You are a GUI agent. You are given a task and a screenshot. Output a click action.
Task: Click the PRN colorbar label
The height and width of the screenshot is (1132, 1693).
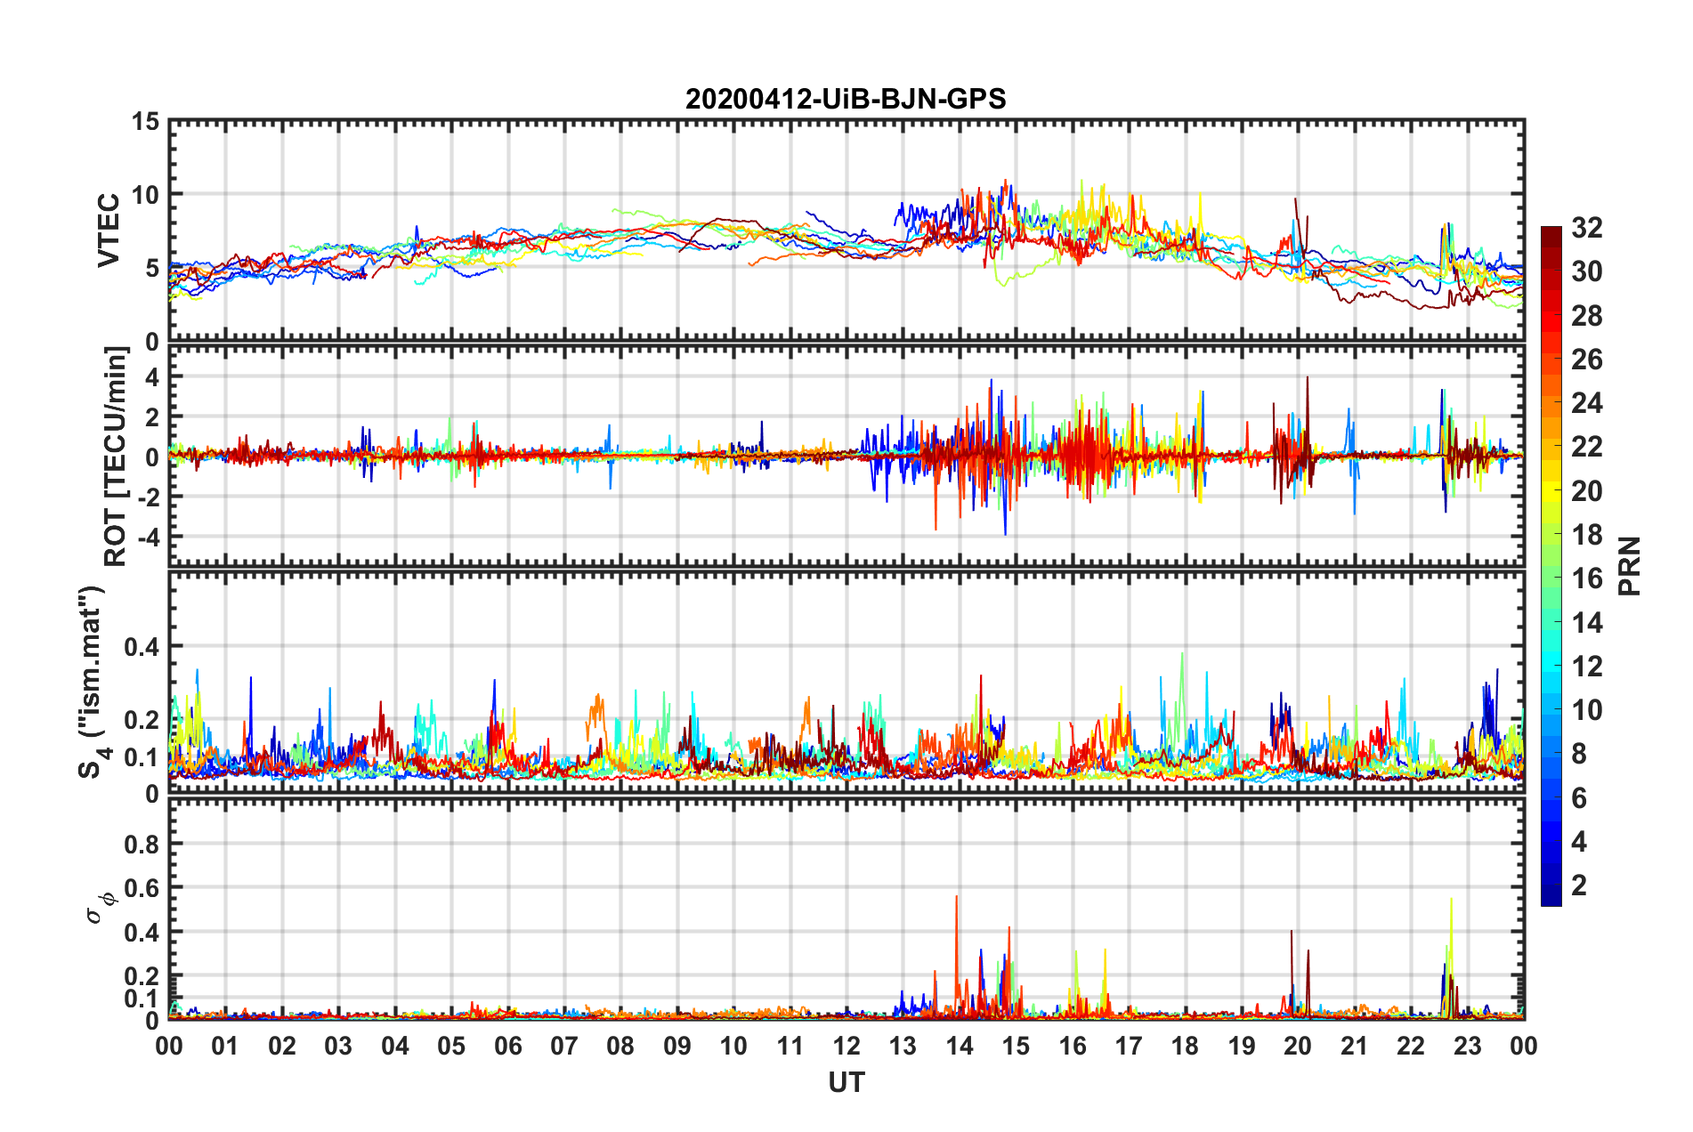tap(1629, 567)
